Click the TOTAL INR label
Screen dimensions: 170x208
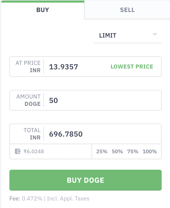[32, 134]
